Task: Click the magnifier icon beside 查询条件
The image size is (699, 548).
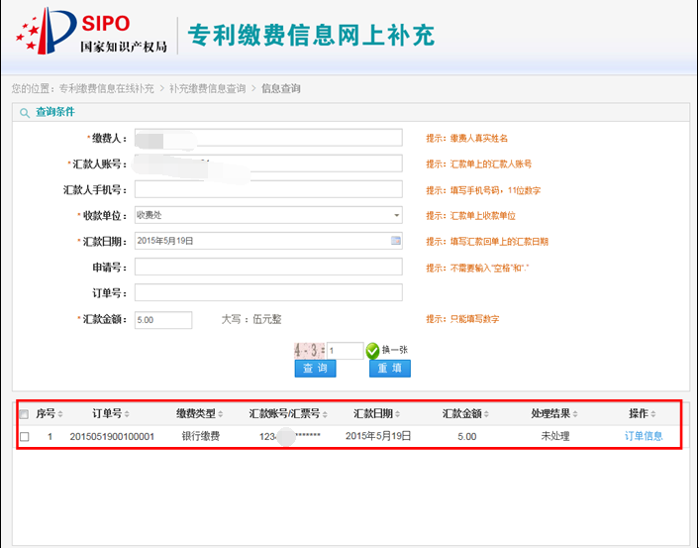Action: (25, 113)
